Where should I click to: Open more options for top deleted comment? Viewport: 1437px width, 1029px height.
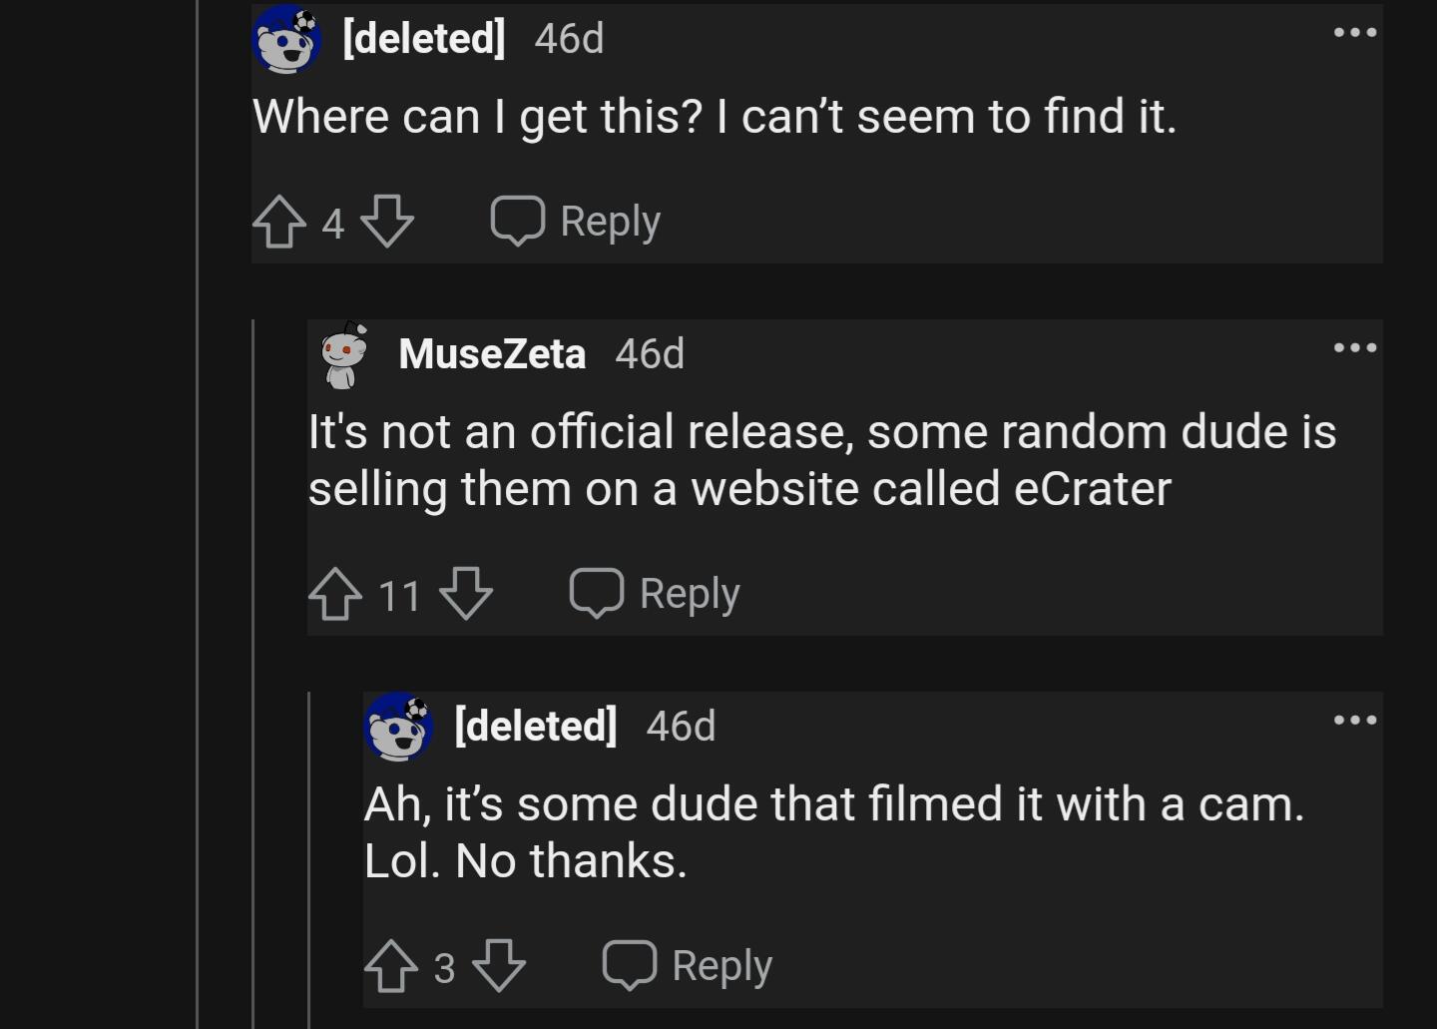[1354, 33]
